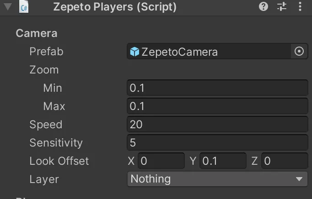Open the Layer dropdown showing Nothing
This screenshot has height=199, width=312.
coord(217,179)
